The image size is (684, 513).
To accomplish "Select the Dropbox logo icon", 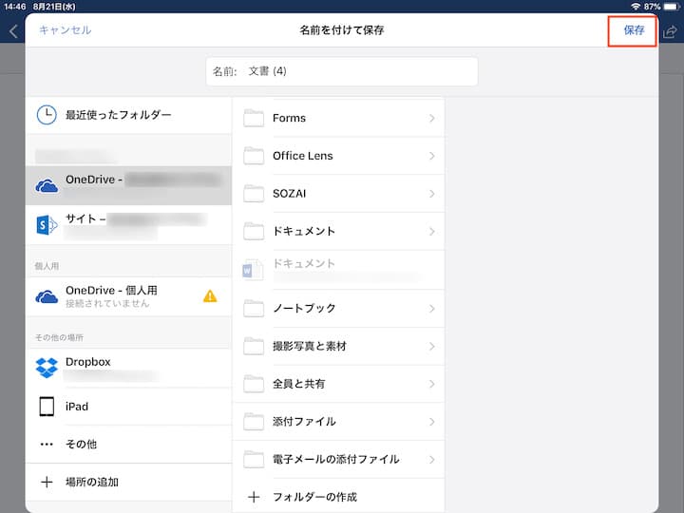I will click(x=47, y=368).
